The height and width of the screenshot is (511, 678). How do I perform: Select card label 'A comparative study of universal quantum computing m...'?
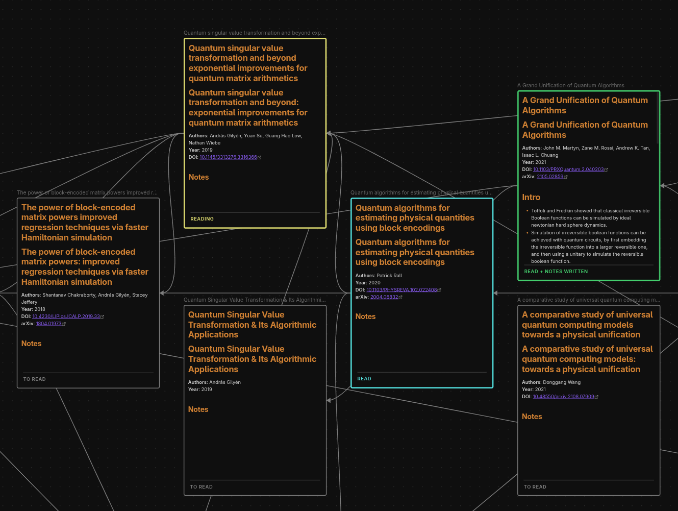coord(589,300)
